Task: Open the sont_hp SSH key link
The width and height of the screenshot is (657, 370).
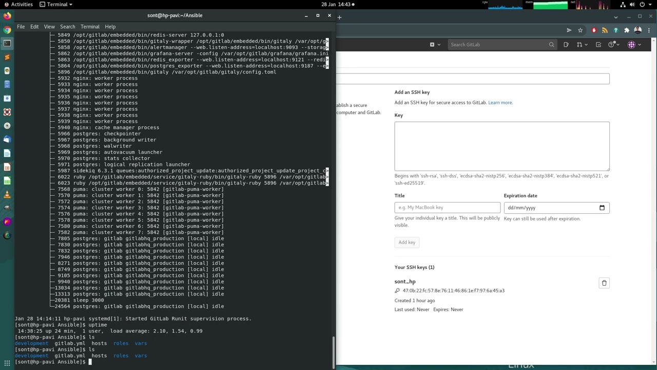Action: tap(405, 282)
